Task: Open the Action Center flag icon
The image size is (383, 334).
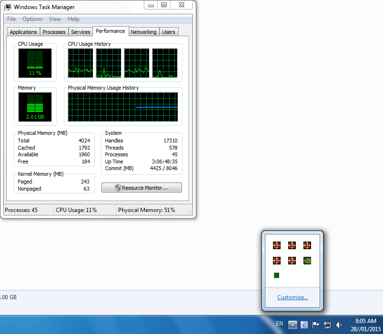Action: (315, 325)
